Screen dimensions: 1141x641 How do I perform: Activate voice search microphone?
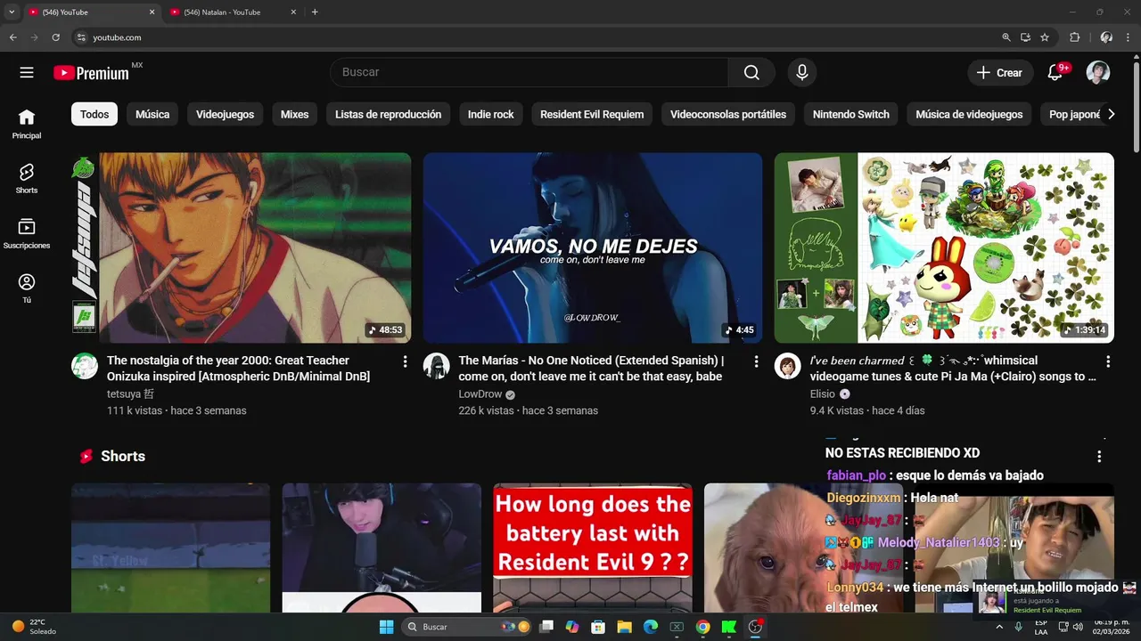[x=802, y=73]
